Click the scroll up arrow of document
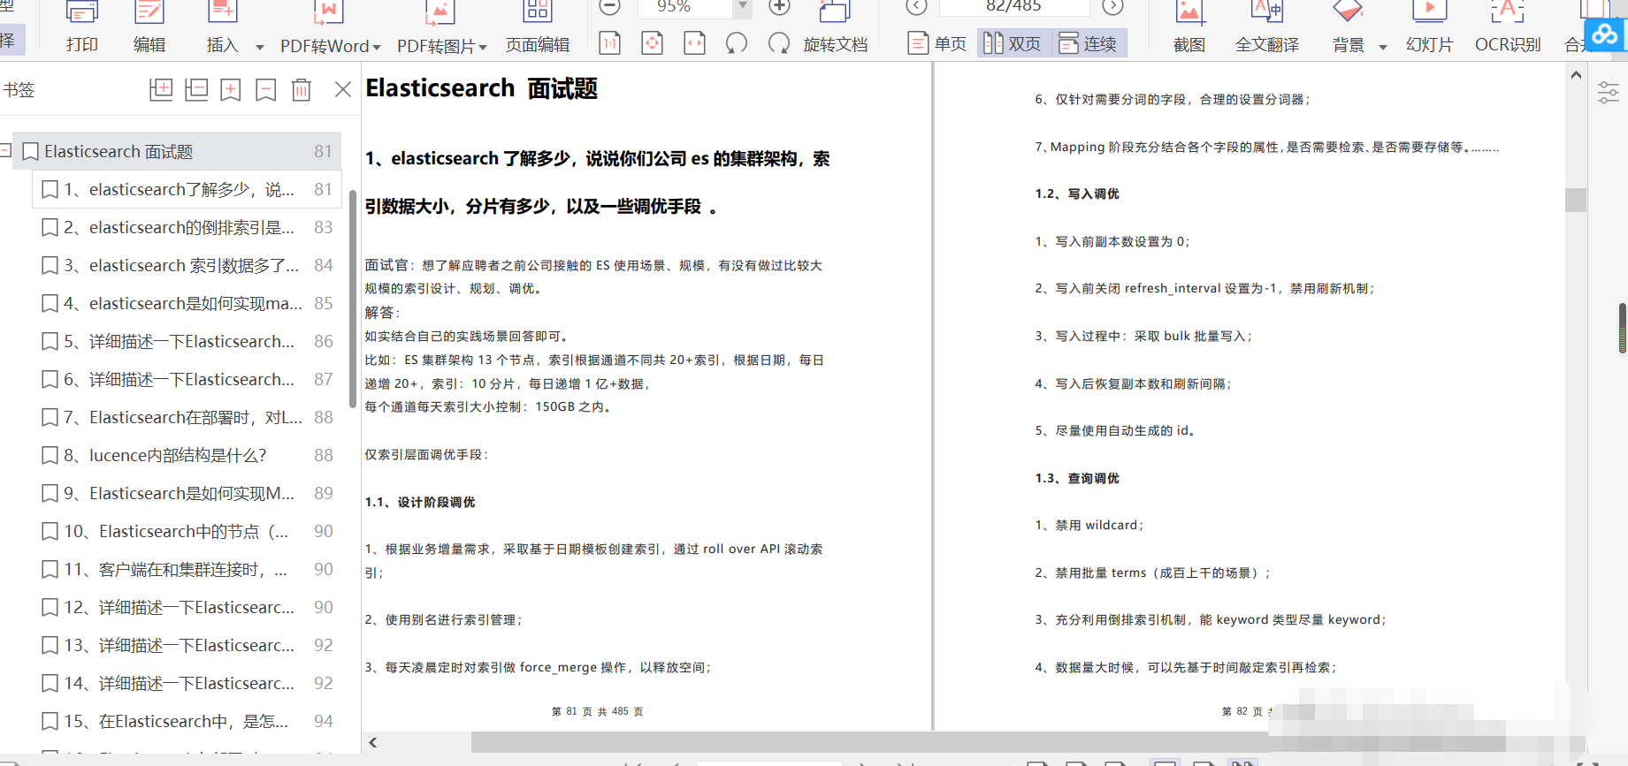 tap(1576, 75)
